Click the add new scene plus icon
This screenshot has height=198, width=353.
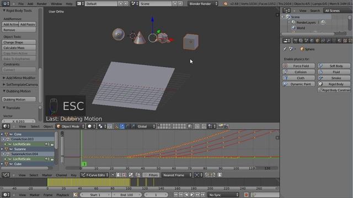coord(175,4)
